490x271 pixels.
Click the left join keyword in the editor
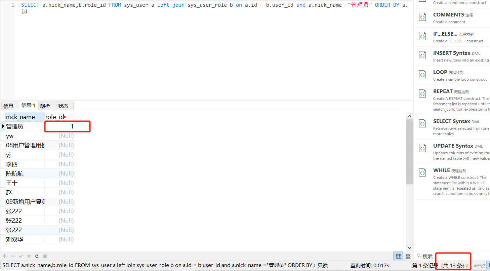pos(171,5)
